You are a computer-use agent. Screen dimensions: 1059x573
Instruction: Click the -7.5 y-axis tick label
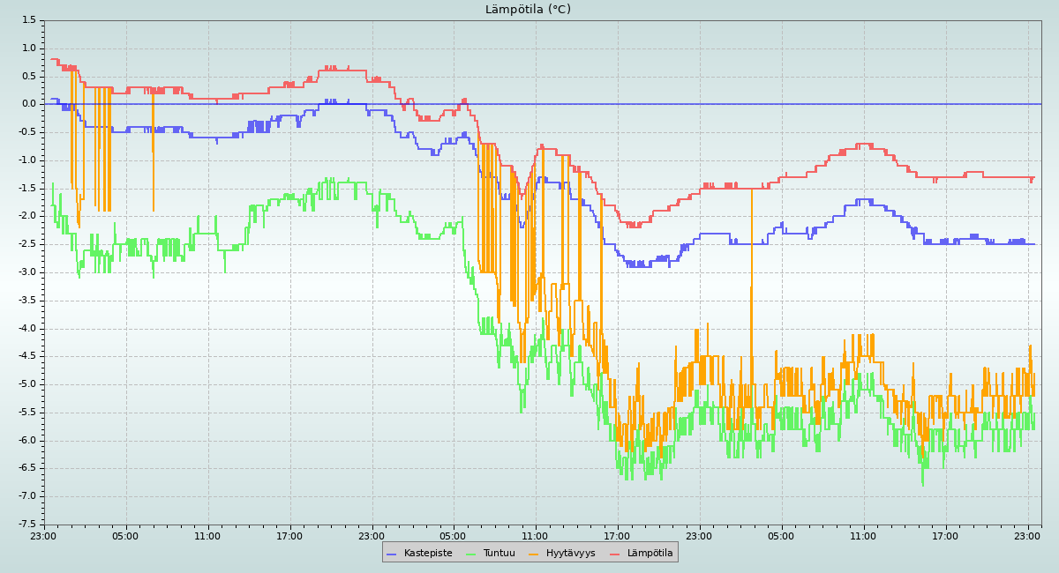26,525
